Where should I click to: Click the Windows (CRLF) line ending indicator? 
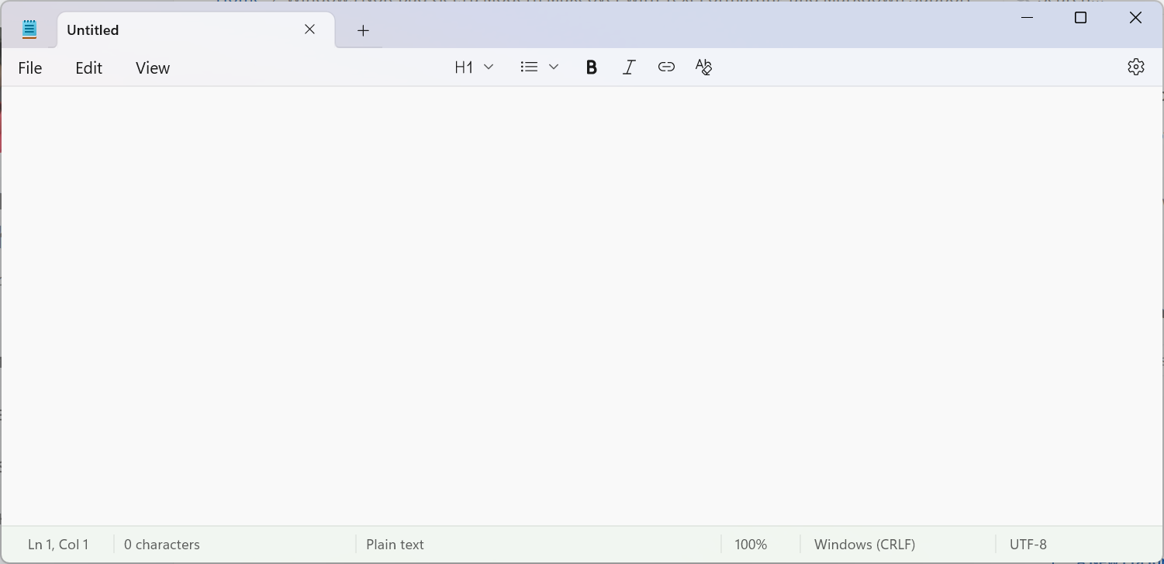click(864, 544)
